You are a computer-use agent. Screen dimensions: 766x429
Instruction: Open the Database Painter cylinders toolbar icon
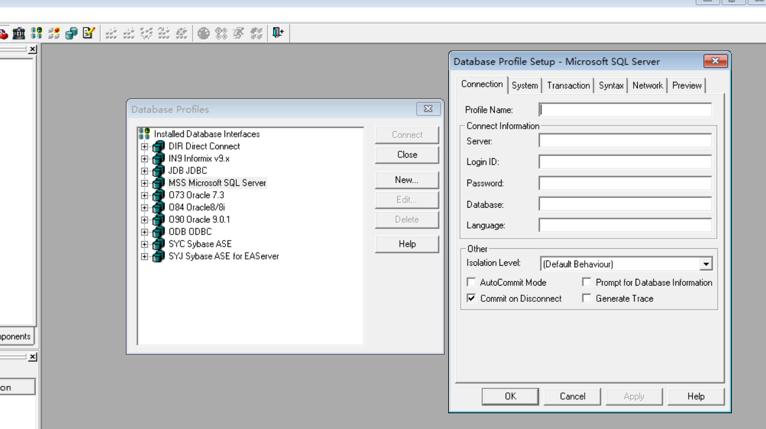point(70,33)
